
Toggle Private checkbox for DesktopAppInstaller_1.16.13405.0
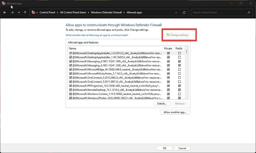click(168, 57)
